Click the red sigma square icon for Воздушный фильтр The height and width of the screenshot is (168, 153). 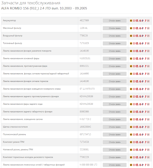(x=137, y=36)
